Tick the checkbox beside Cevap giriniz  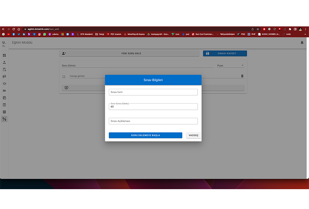(64, 77)
